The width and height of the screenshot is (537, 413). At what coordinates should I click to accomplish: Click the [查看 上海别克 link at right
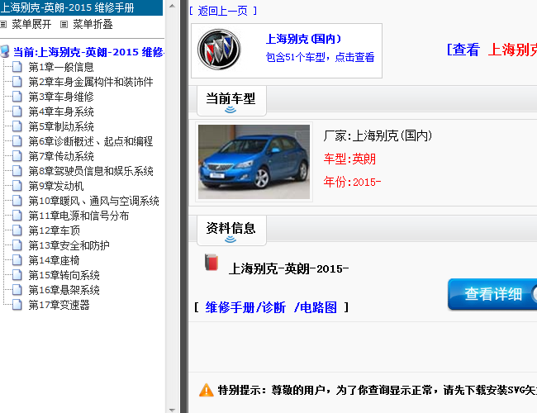click(x=492, y=50)
